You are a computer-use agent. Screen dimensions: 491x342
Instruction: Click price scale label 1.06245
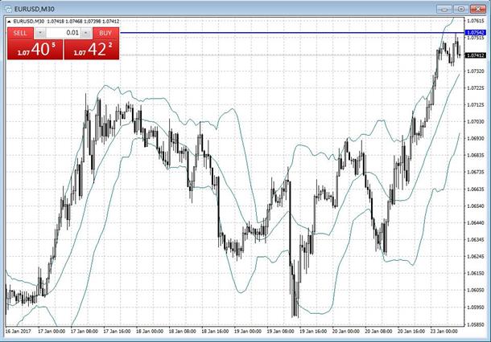pos(476,257)
